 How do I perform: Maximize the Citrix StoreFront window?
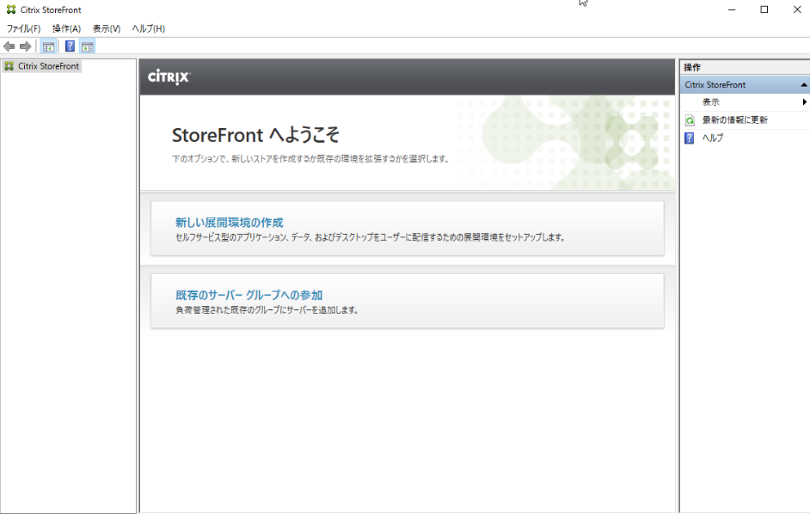[764, 9]
